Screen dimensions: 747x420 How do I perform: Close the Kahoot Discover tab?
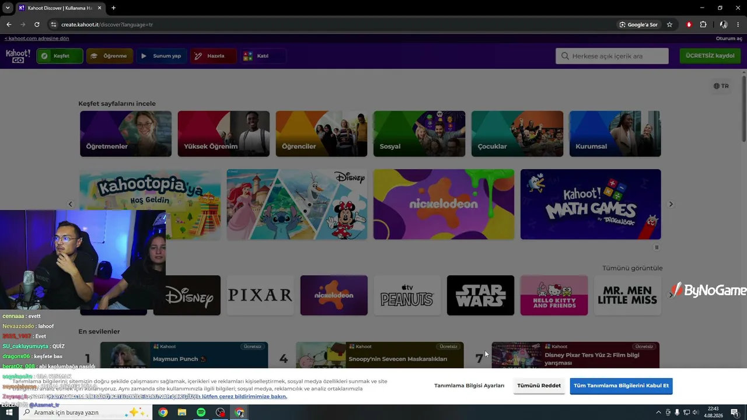pos(100,8)
